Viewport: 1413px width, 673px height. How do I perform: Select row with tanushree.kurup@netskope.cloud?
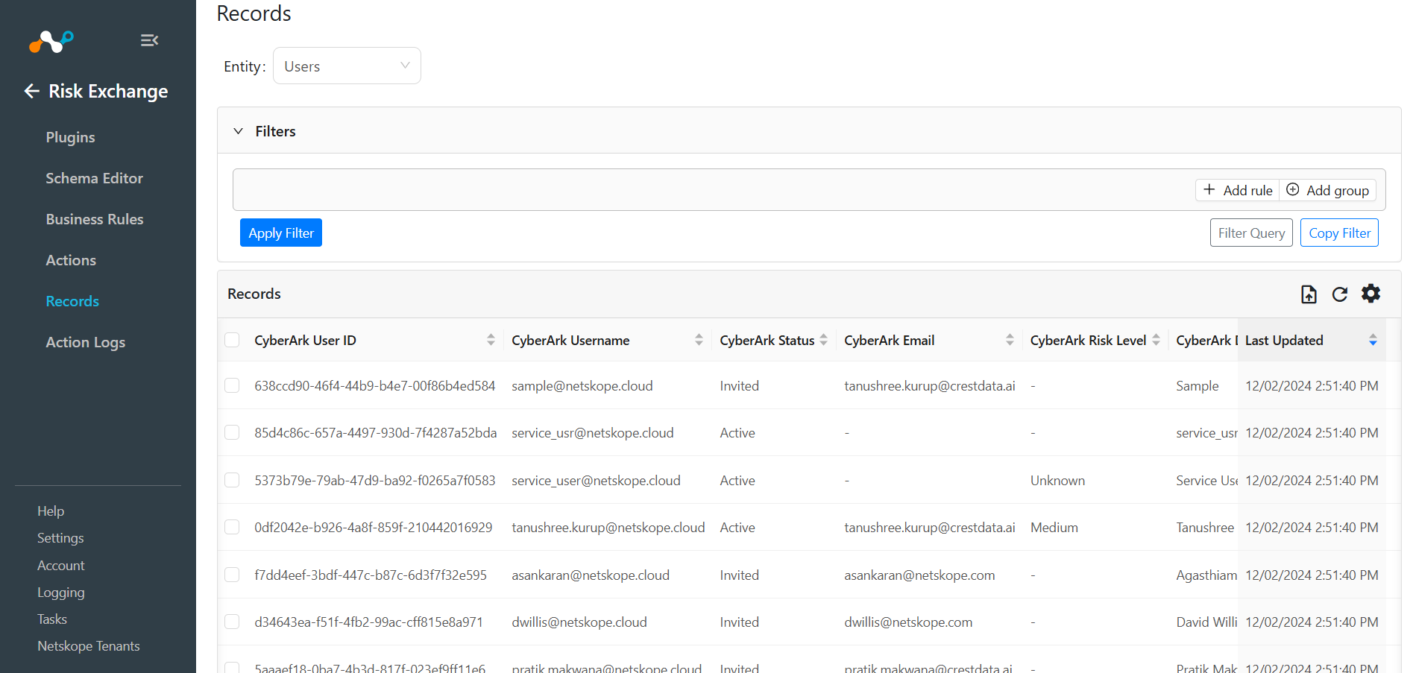[x=232, y=527]
